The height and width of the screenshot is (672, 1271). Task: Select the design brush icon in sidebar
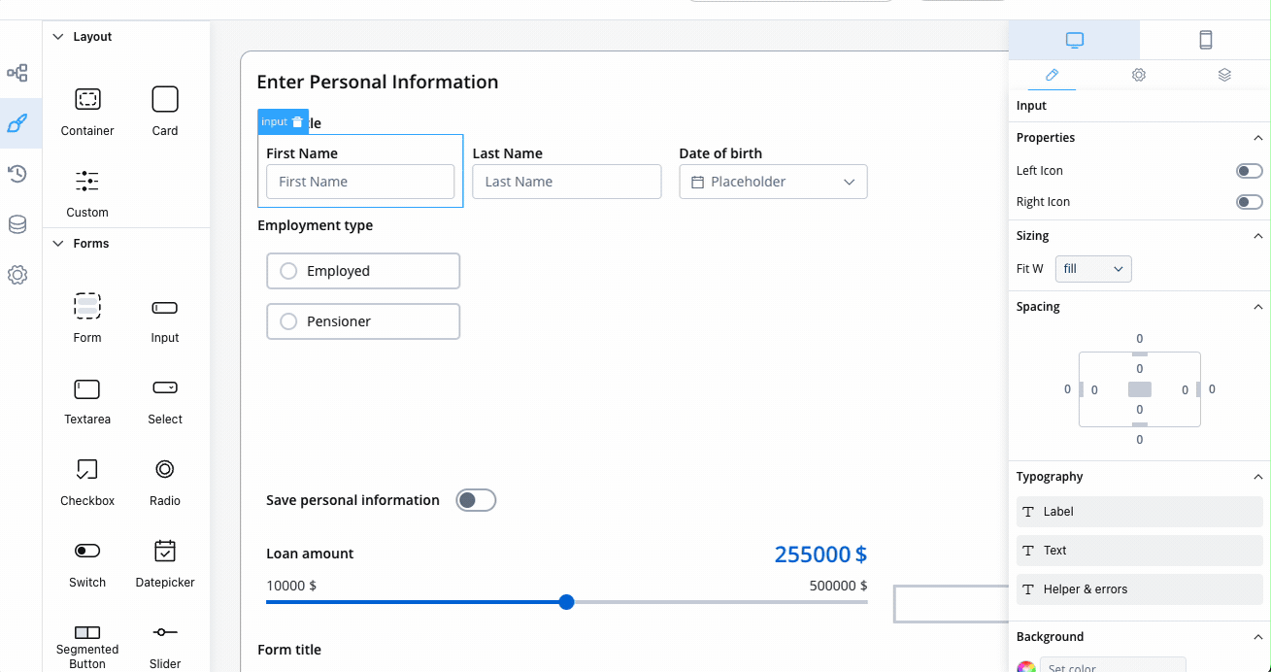(x=17, y=123)
